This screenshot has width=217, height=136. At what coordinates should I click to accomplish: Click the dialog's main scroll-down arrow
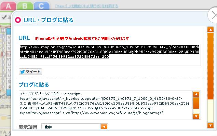[211, 125]
